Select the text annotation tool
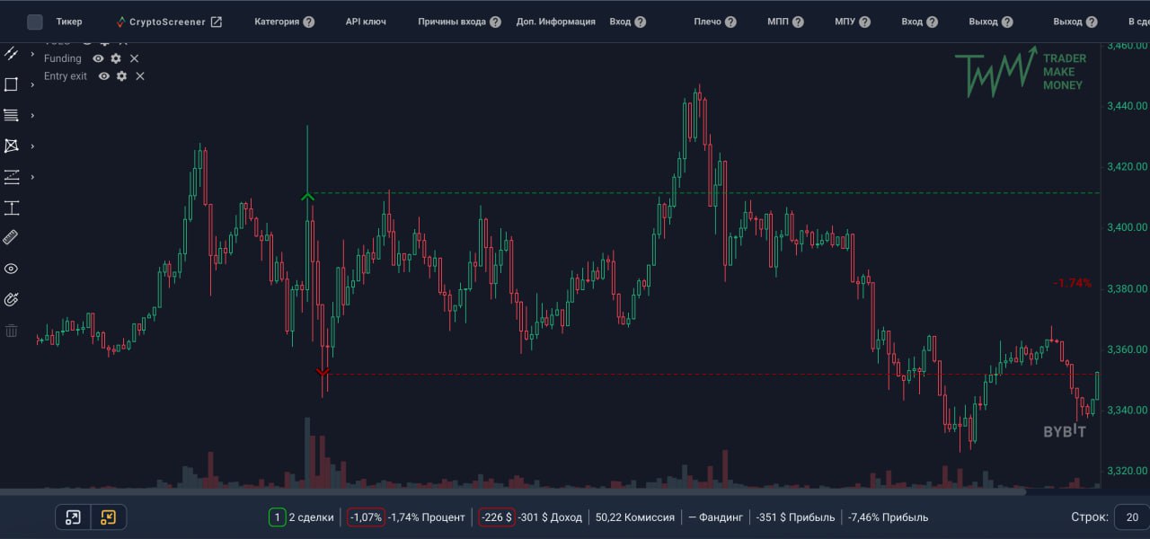Screen dimensions: 1150x539 (11, 208)
